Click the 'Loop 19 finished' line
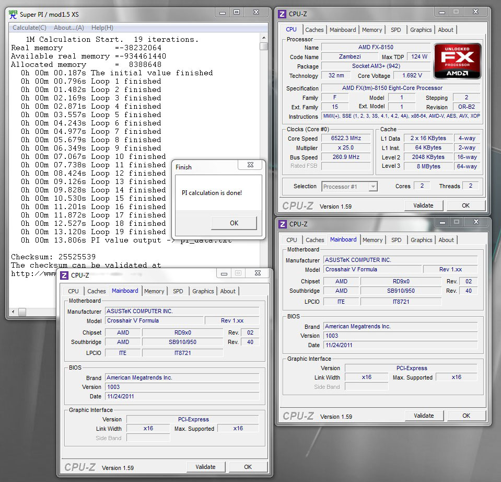 tap(94, 232)
